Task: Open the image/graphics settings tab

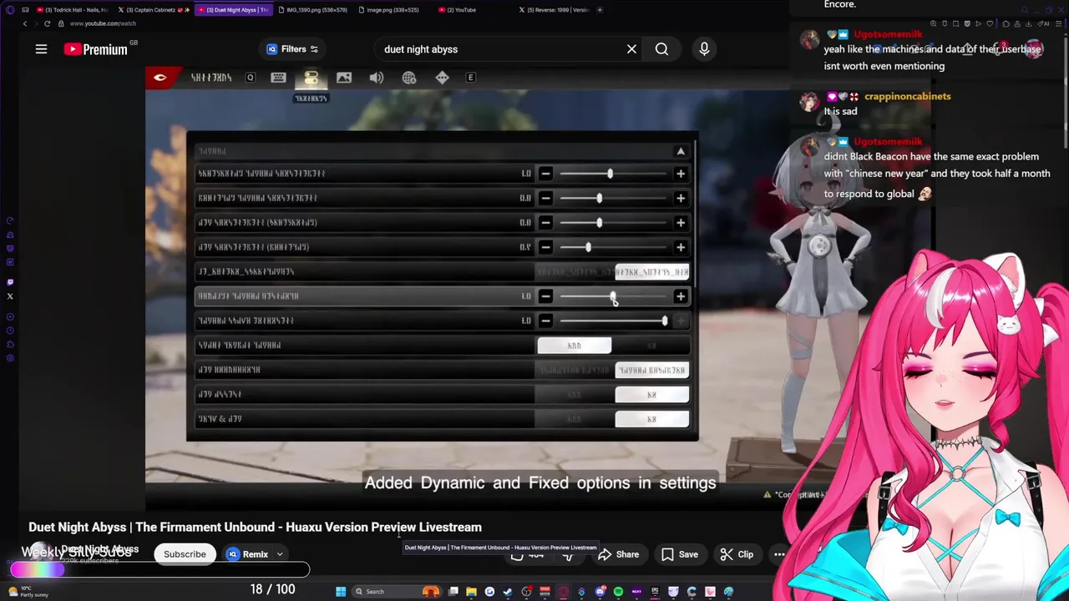Action: (x=344, y=78)
